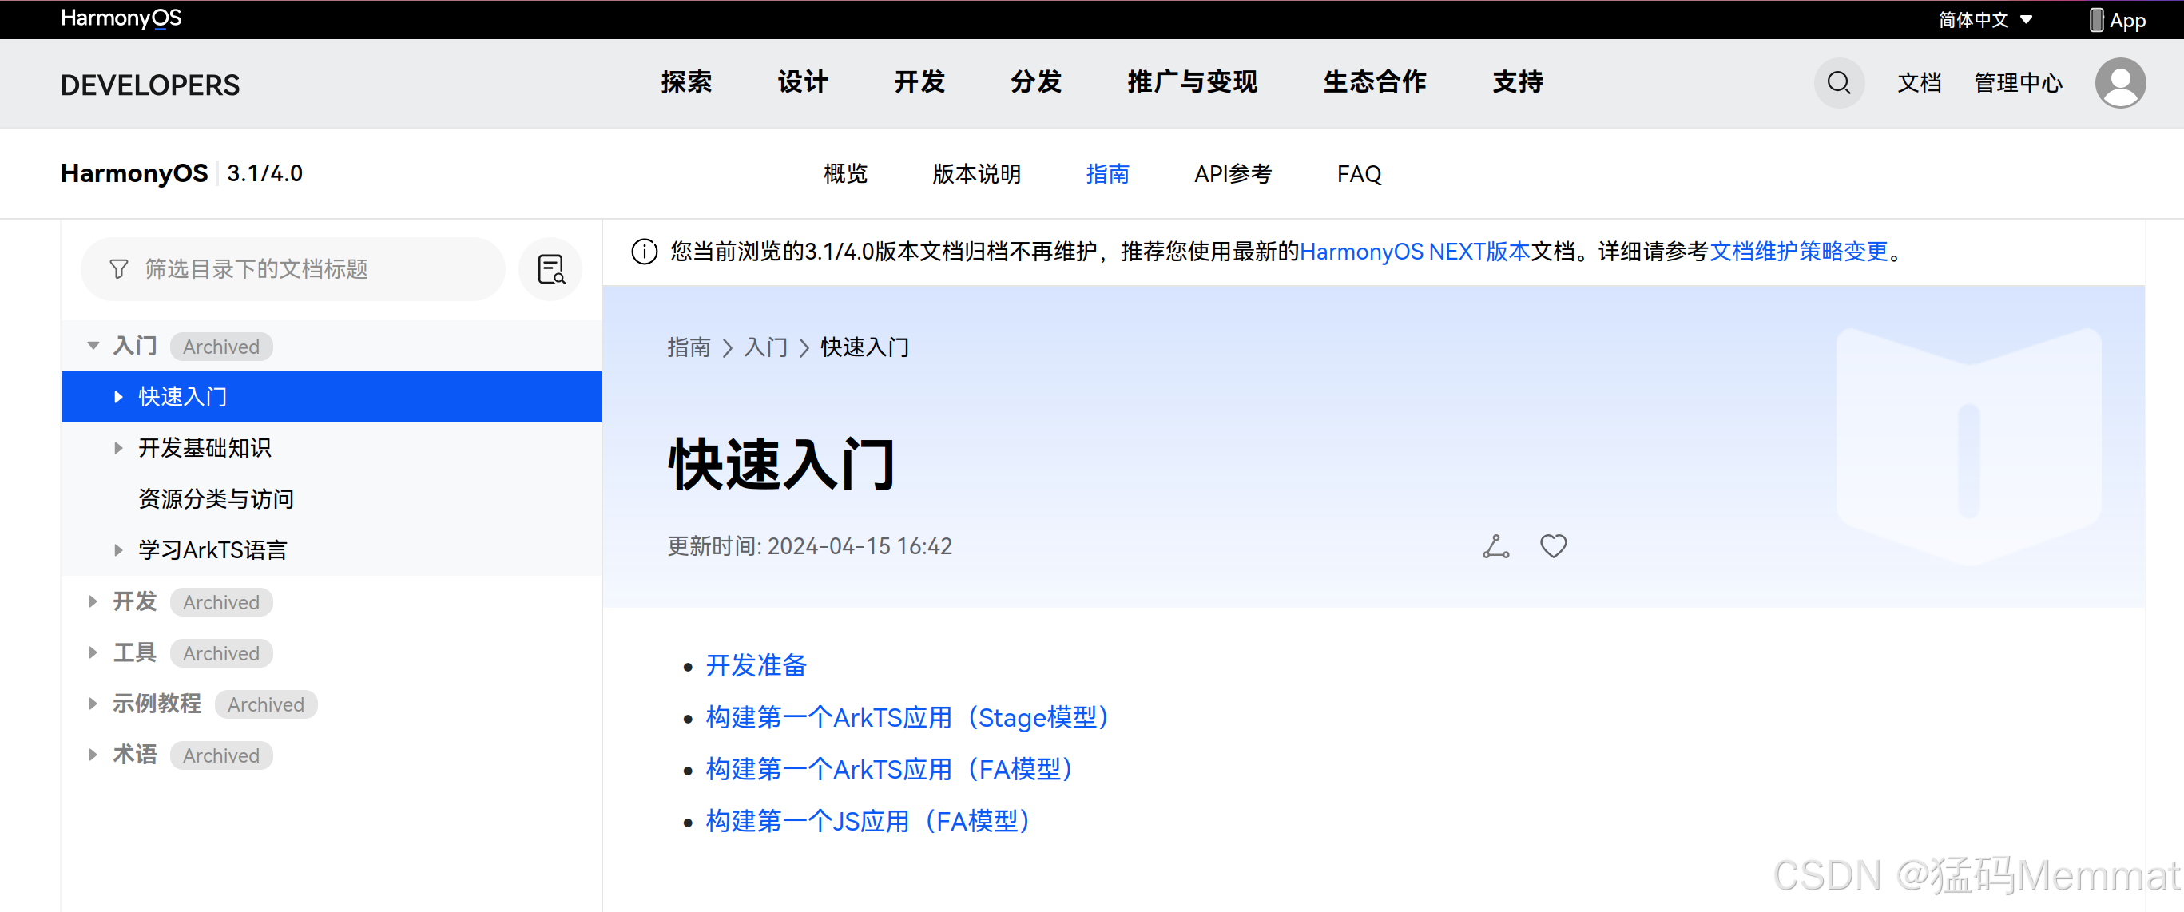The width and height of the screenshot is (2184, 912).
Task: Open the 简体中文 language dropdown
Action: click(1986, 19)
